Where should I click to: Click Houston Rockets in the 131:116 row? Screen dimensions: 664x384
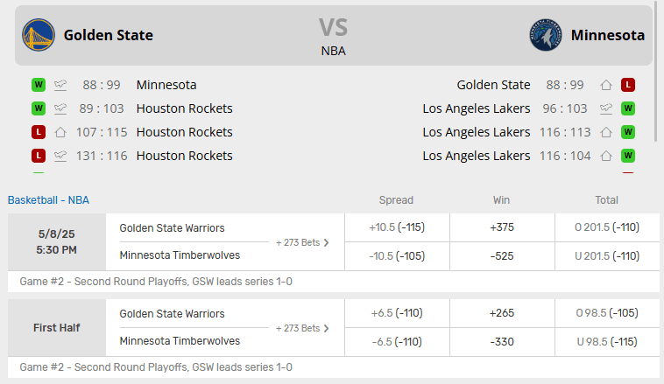pyautogui.click(x=184, y=156)
